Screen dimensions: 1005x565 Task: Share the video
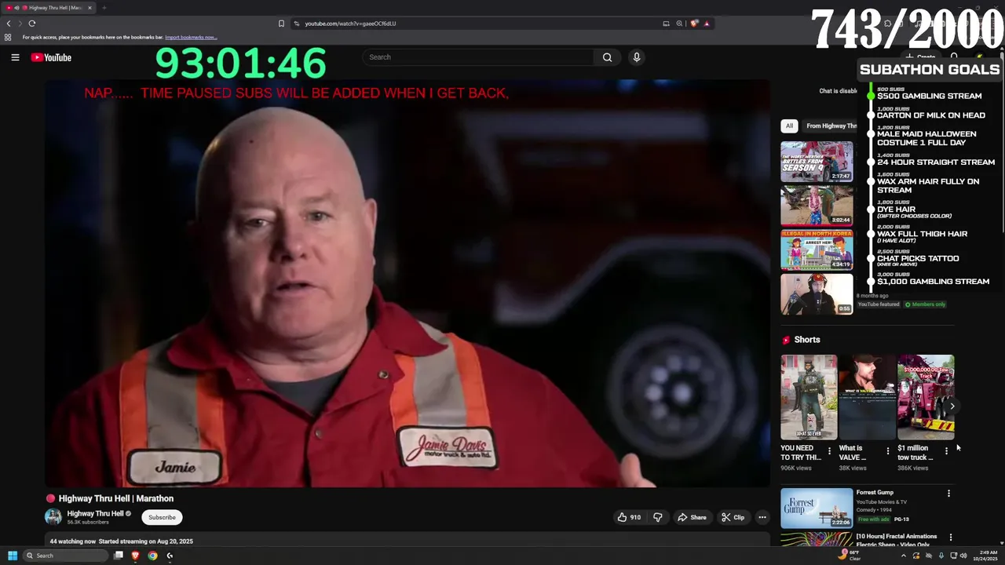pos(692,517)
